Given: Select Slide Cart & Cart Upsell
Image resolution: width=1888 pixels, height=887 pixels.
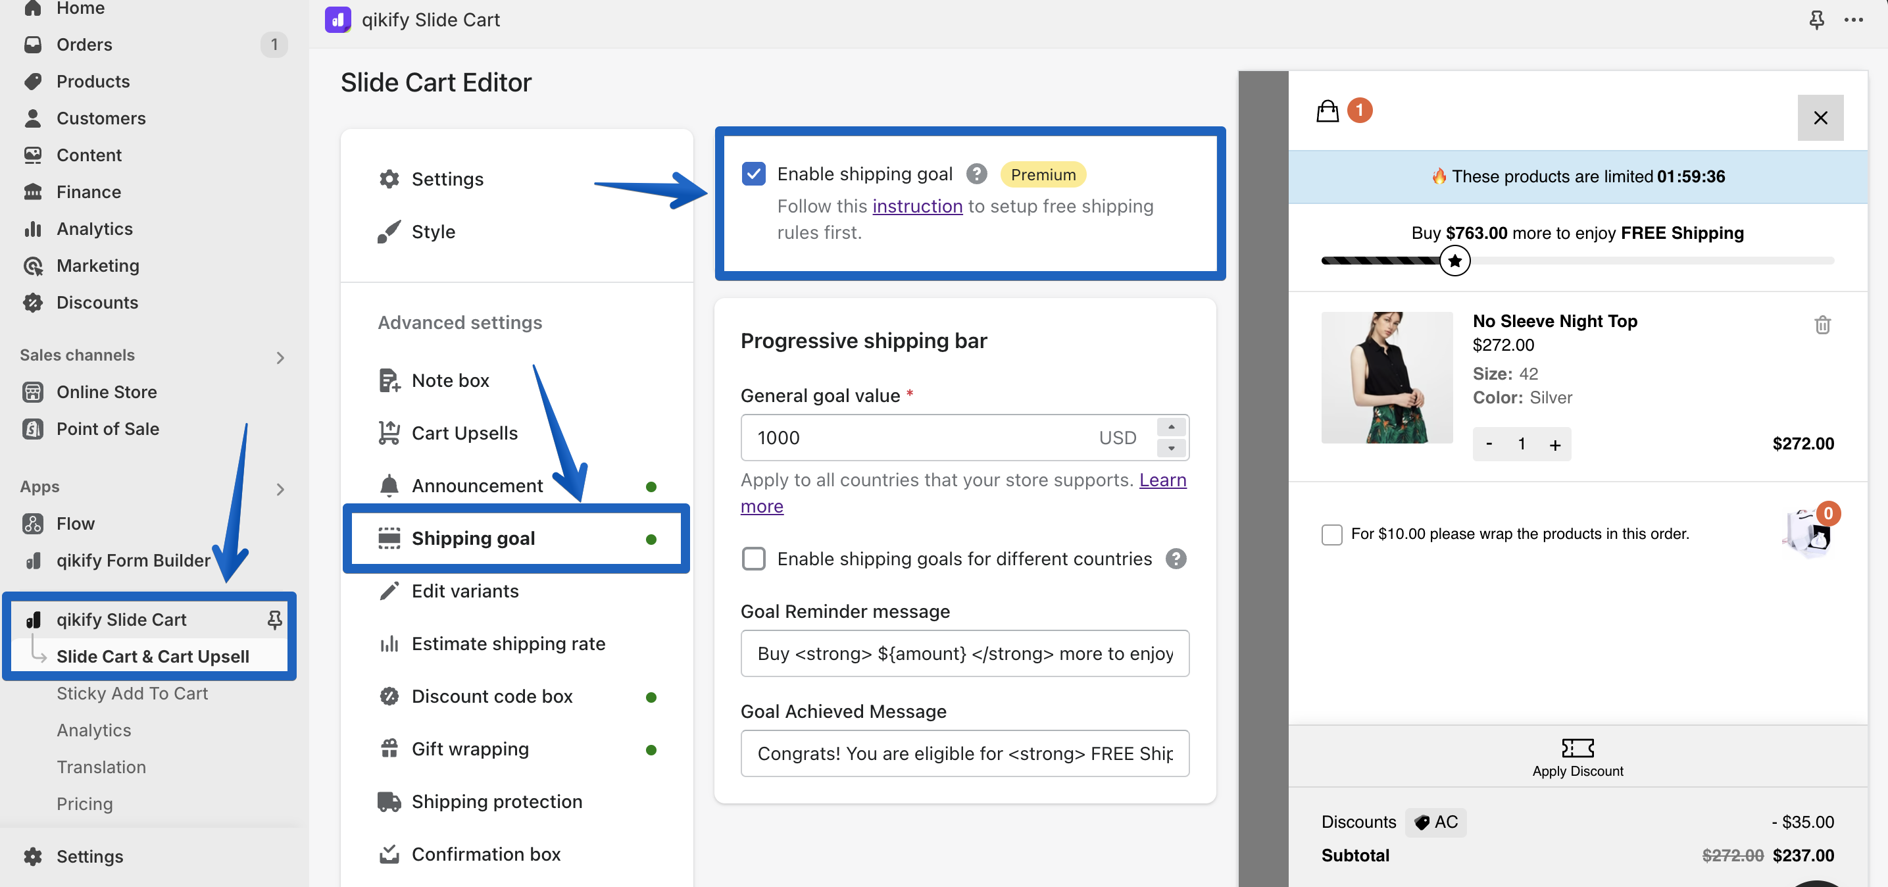Looking at the screenshot, I should point(153,657).
